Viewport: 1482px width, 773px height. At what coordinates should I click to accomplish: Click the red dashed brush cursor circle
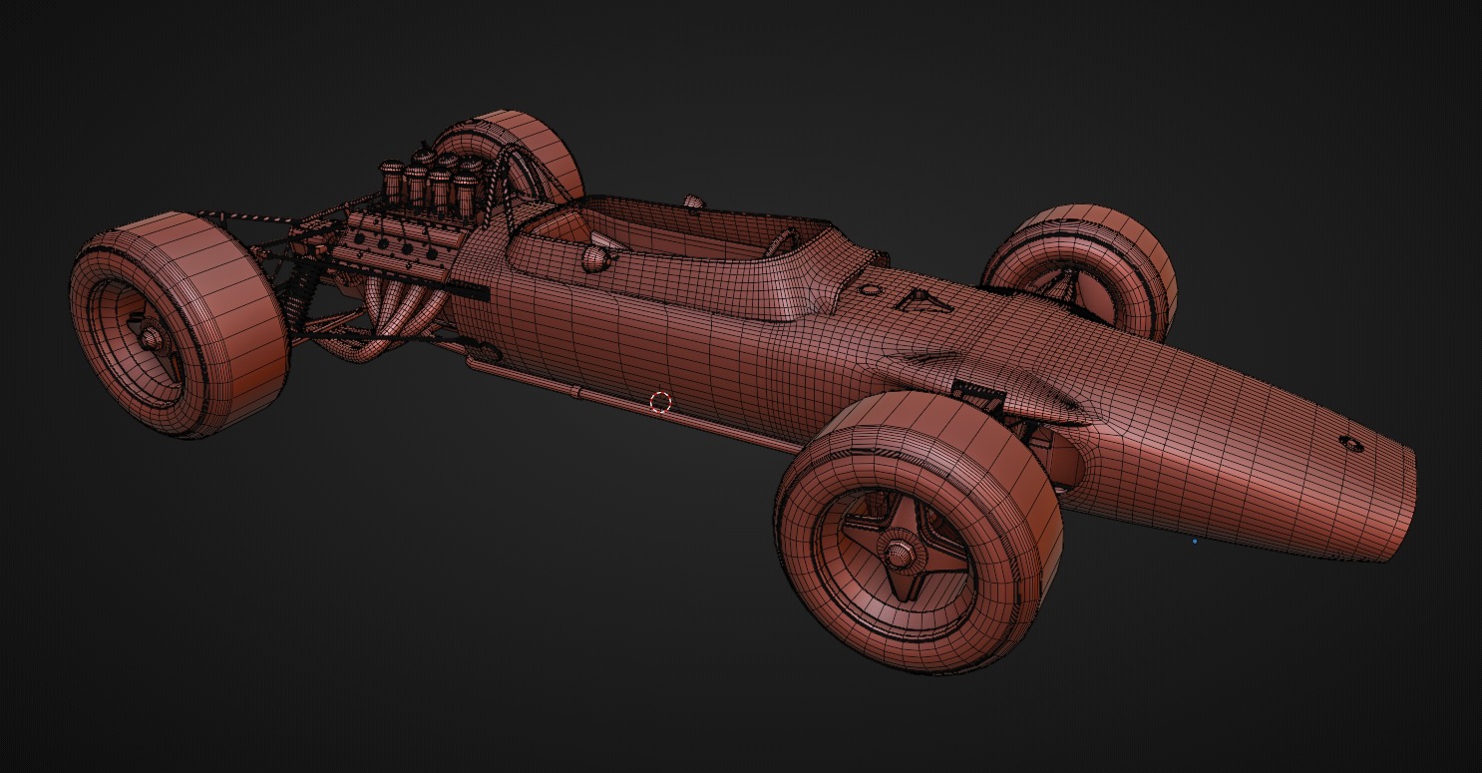tap(660, 402)
